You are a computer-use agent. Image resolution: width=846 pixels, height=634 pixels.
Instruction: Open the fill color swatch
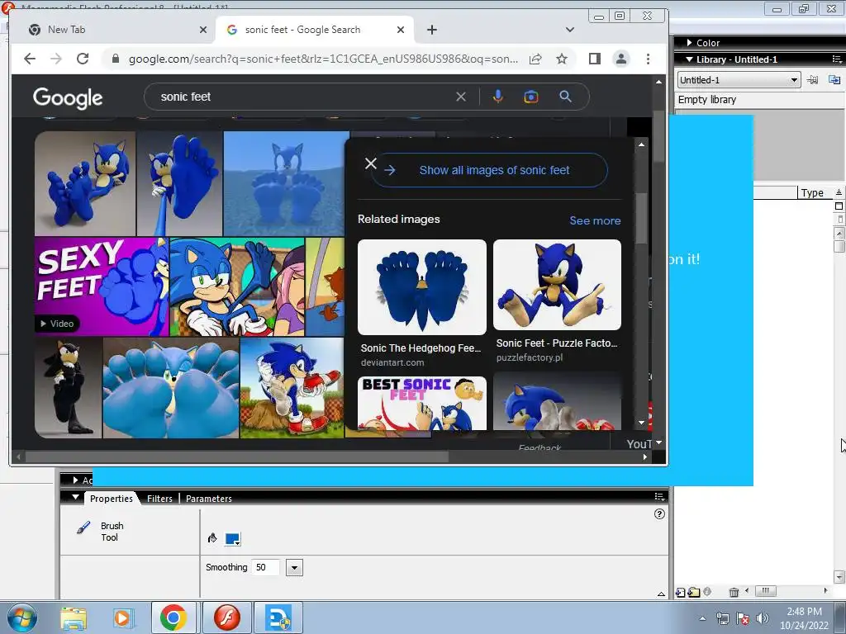click(232, 538)
